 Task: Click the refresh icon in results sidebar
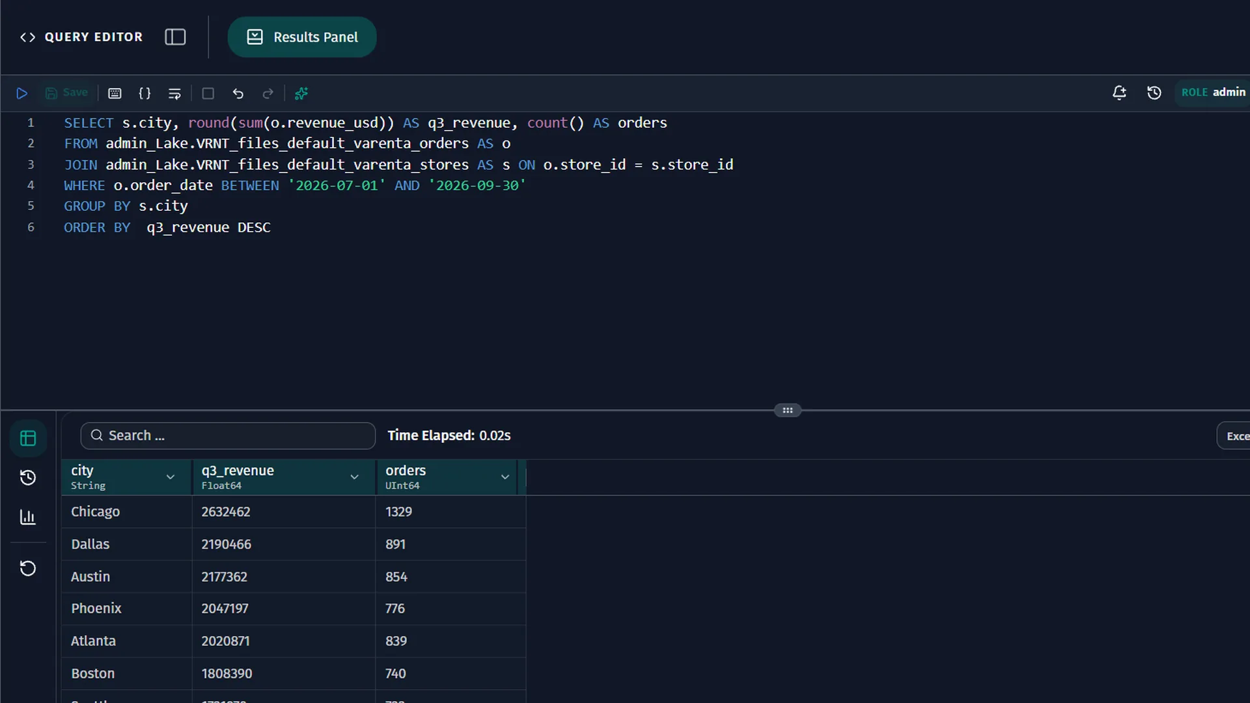[x=28, y=568]
